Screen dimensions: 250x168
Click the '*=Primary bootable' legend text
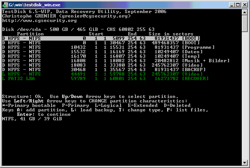click(29, 105)
